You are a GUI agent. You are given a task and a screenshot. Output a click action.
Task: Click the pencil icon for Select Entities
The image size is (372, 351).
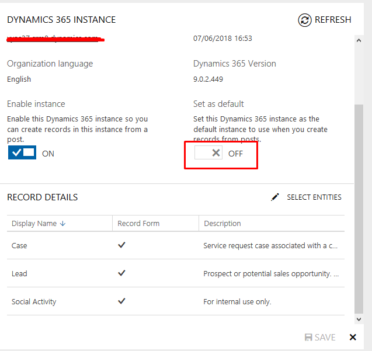275,197
